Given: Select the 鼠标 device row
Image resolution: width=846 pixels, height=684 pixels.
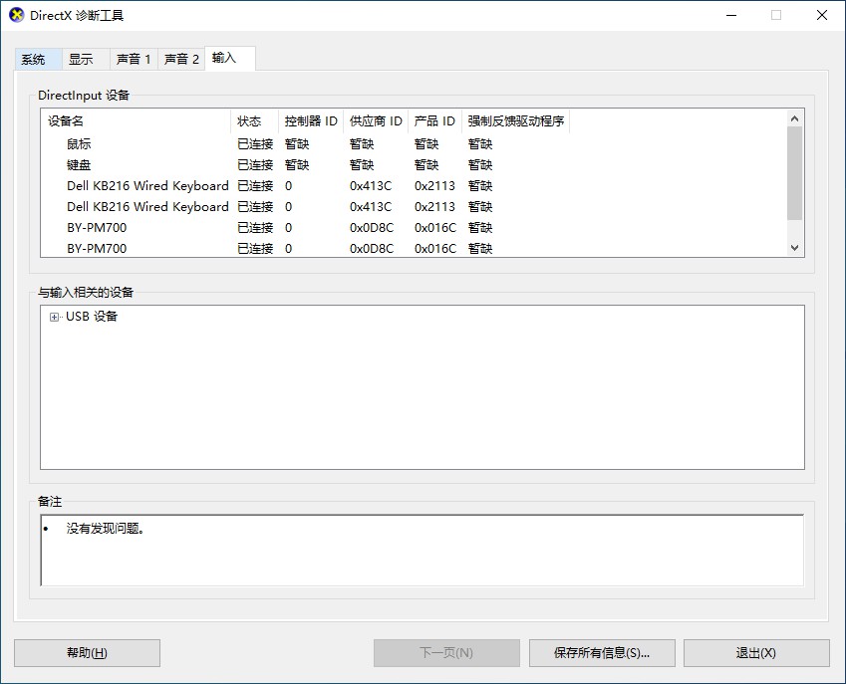Looking at the screenshot, I should click(80, 144).
